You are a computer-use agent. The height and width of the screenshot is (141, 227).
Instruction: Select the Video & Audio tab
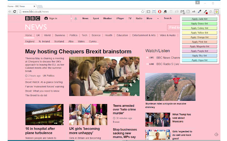click(x=168, y=35)
